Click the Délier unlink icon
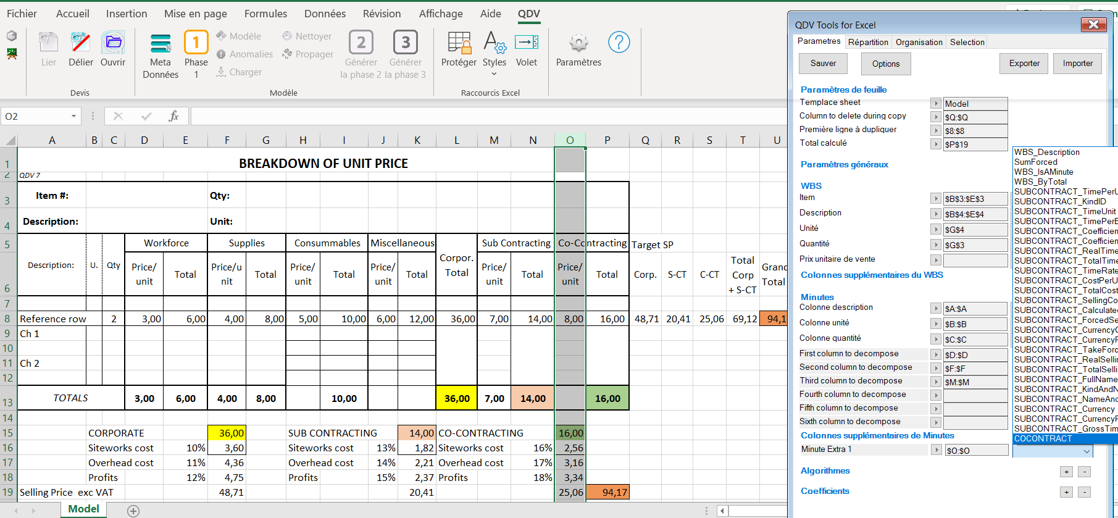Image resolution: width=1118 pixels, height=518 pixels. pyautogui.click(x=81, y=43)
